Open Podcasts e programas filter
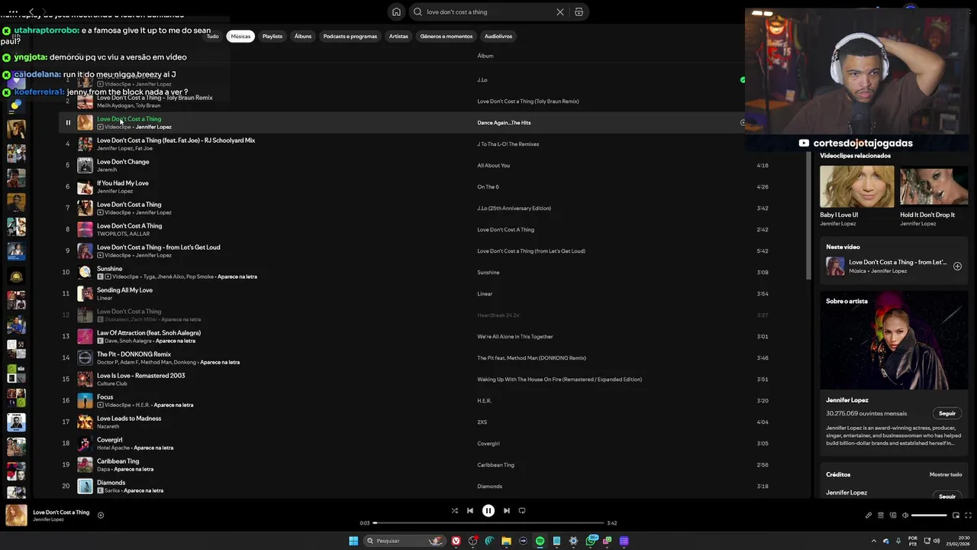The width and height of the screenshot is (977, 550). pos(350,36)
